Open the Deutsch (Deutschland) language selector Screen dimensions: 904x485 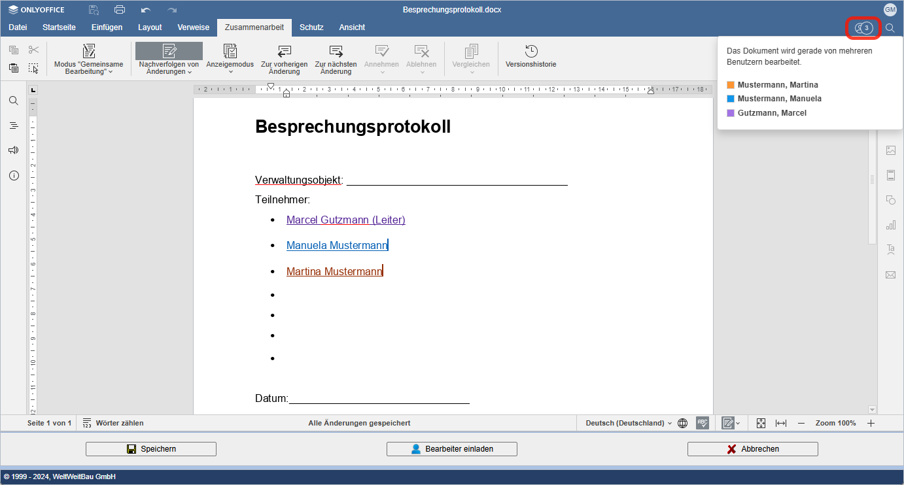628,423
